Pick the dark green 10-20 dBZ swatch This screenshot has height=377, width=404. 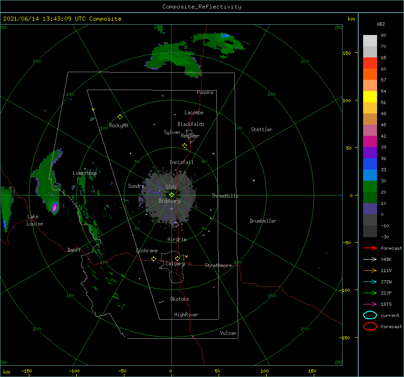[370, 198]
